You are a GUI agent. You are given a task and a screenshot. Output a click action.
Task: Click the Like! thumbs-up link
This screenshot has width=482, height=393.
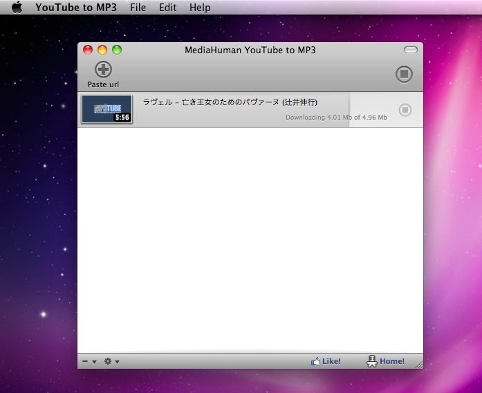326,361
